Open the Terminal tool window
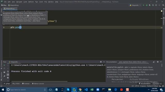The image size is (165, 92). [26, 84]
